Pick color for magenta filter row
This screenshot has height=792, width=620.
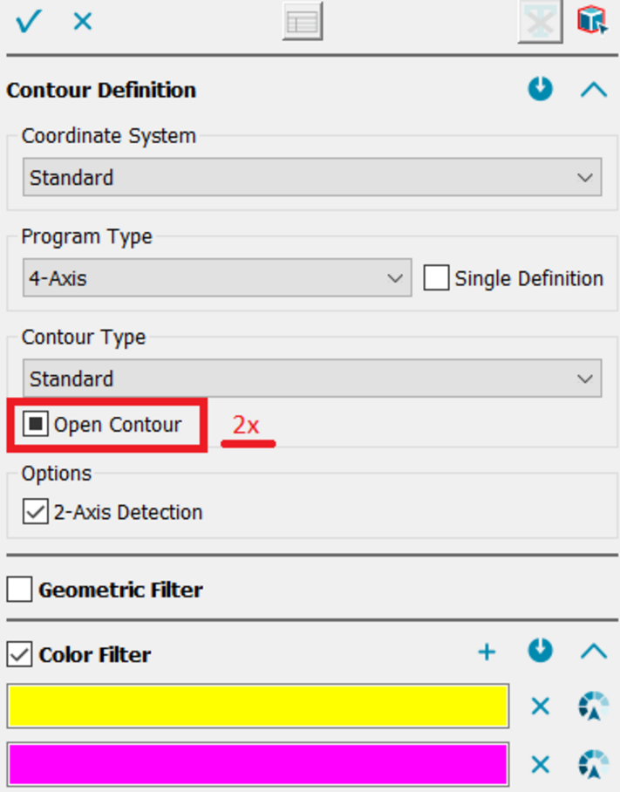click(593, 765)
